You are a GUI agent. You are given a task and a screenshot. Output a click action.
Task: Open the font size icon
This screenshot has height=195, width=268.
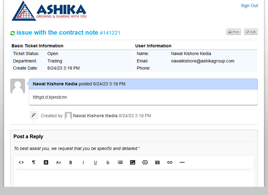58,162
